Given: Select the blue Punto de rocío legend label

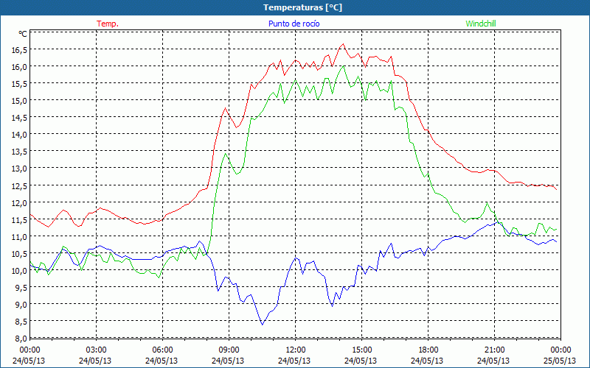Looking at the screenshot, I should tap(294, 24).
